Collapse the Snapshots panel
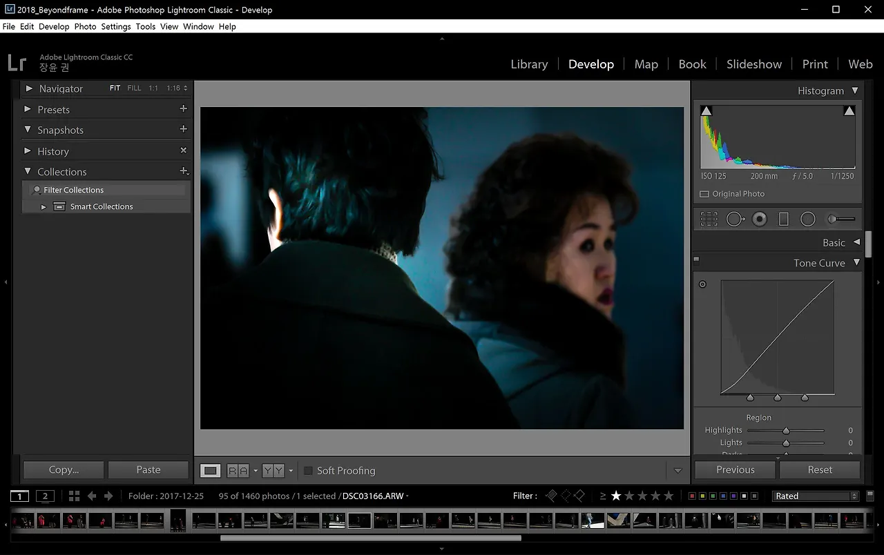This screenshot has width=884, height=555. (28, 130)
